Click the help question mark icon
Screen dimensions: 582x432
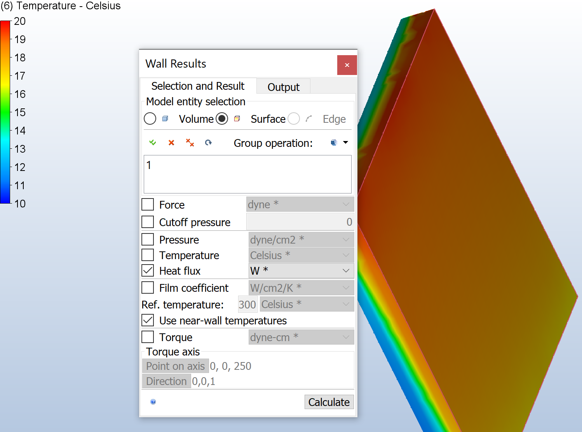point(153,402)
